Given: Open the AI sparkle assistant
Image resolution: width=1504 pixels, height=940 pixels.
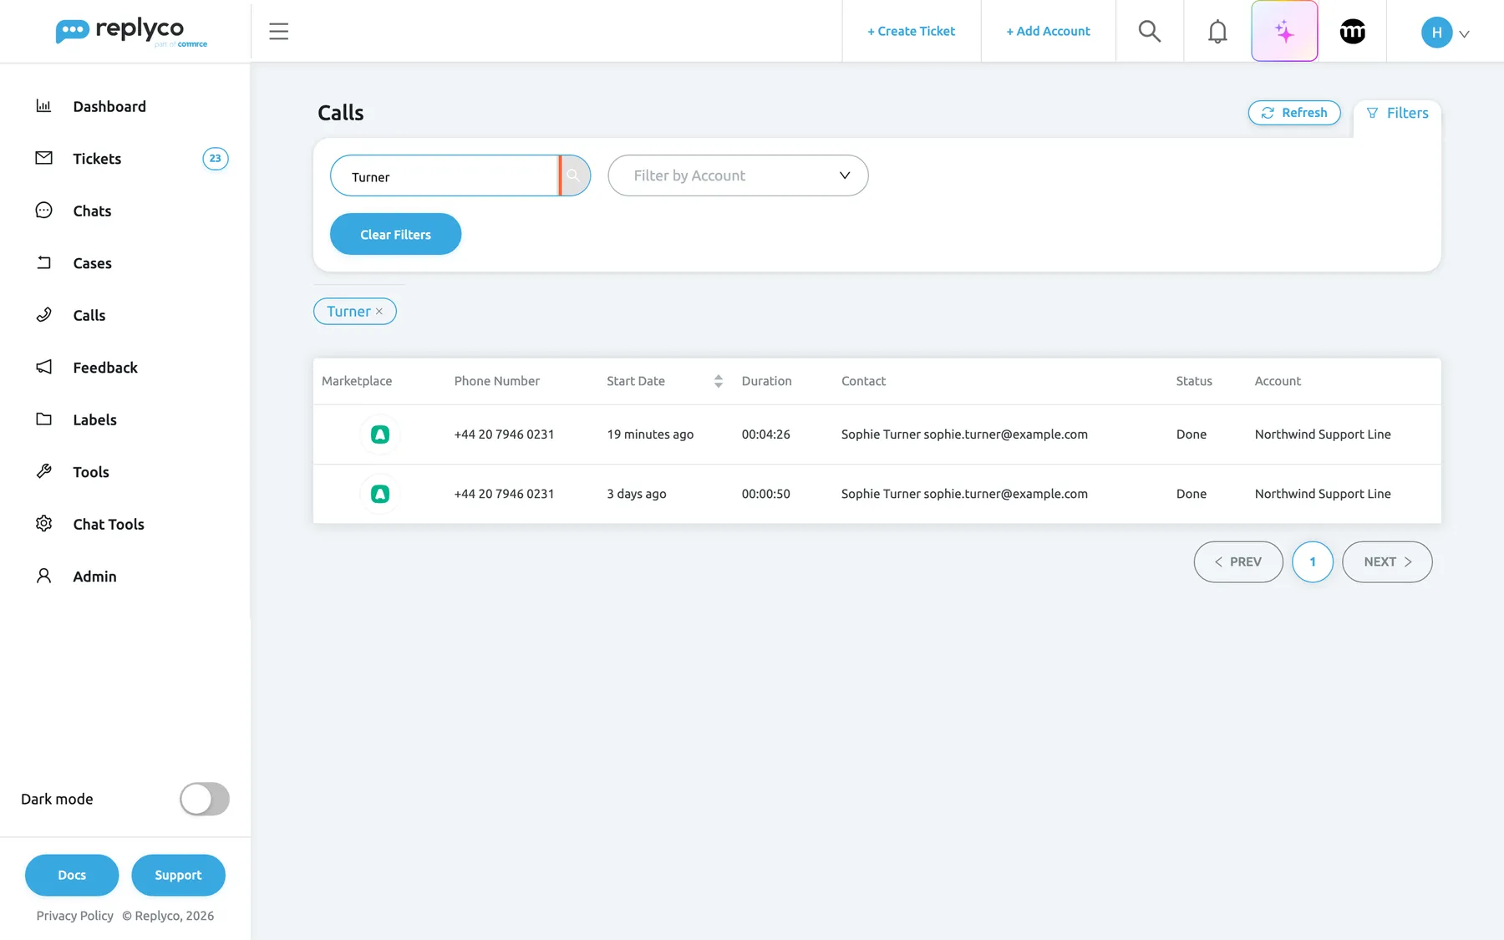Looking at the screenshot, I should pyautogui.click(x=1284, y=32).
